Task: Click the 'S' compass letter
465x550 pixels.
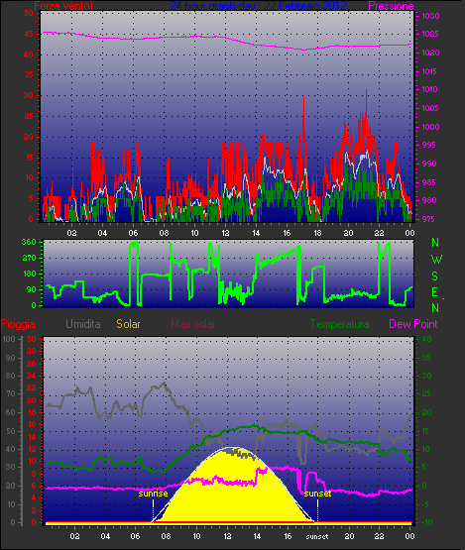Action: (x=435, y=276)
